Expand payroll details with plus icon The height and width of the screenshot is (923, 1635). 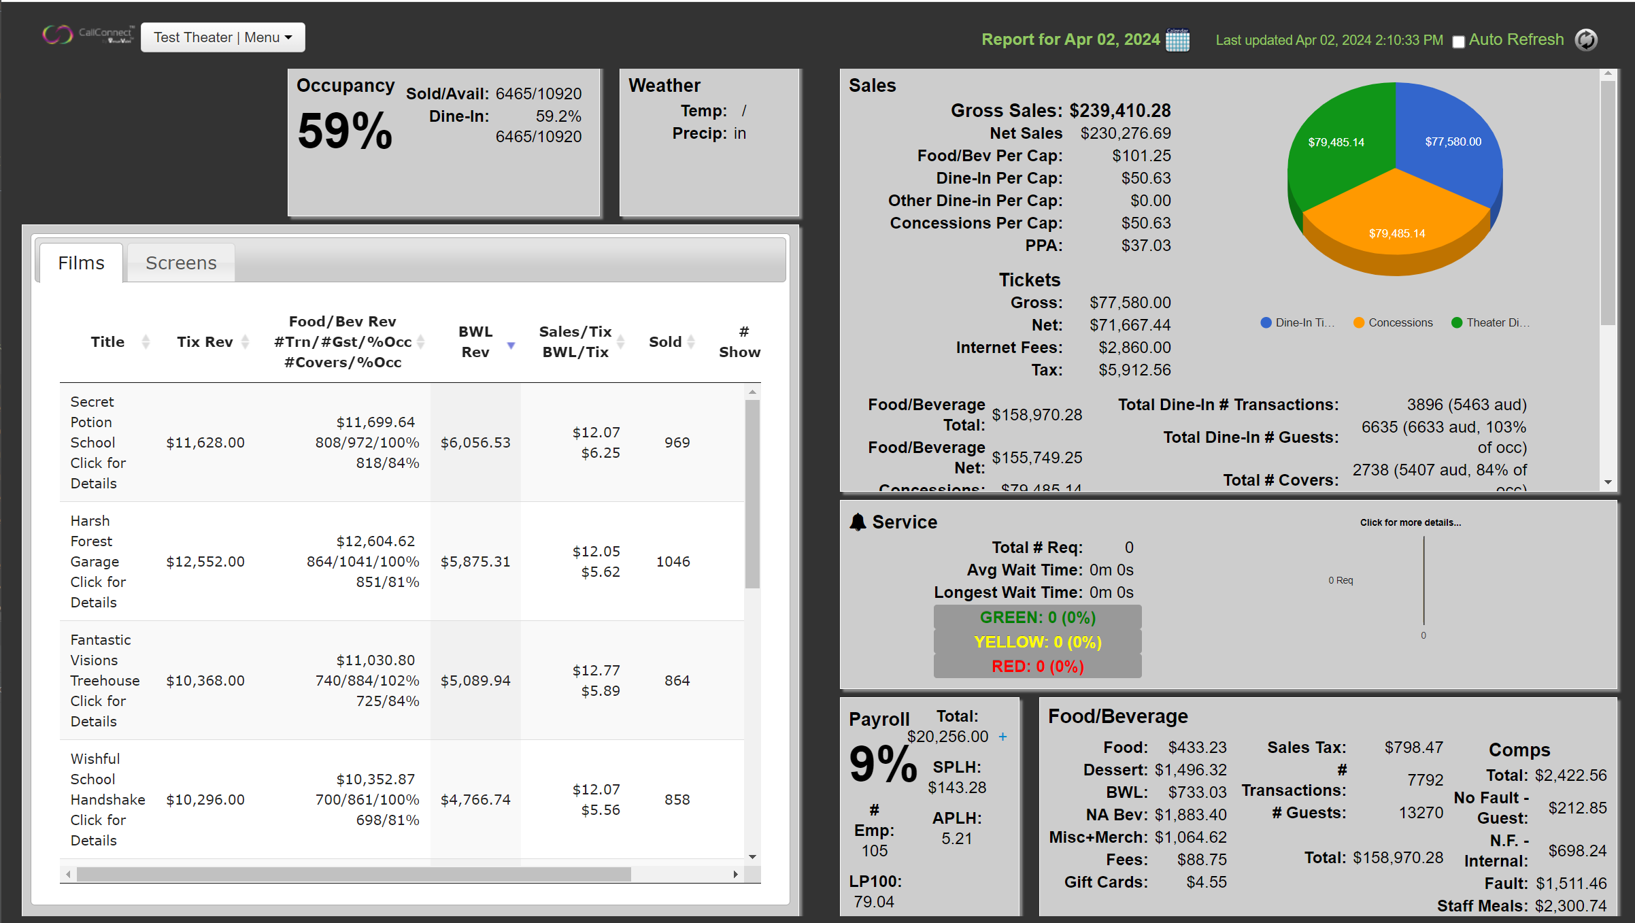(1002, 737)
